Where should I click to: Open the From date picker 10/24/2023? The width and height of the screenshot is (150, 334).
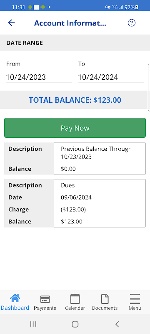(x=39, y=77)
